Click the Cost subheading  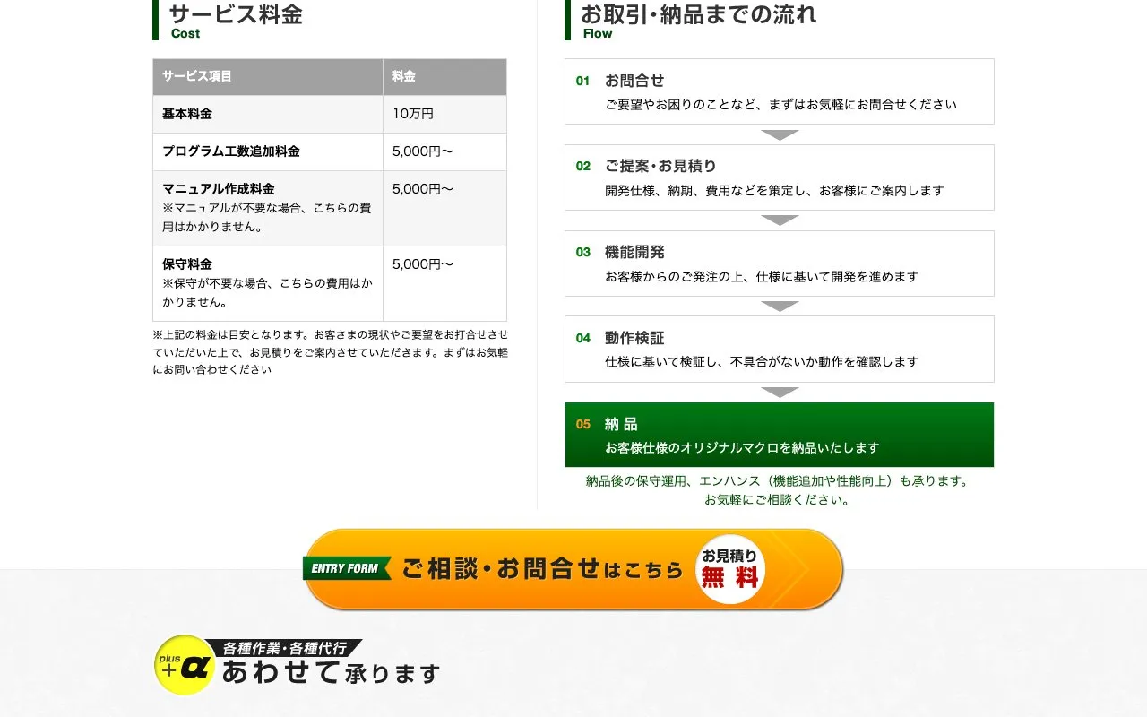(185, 34)
